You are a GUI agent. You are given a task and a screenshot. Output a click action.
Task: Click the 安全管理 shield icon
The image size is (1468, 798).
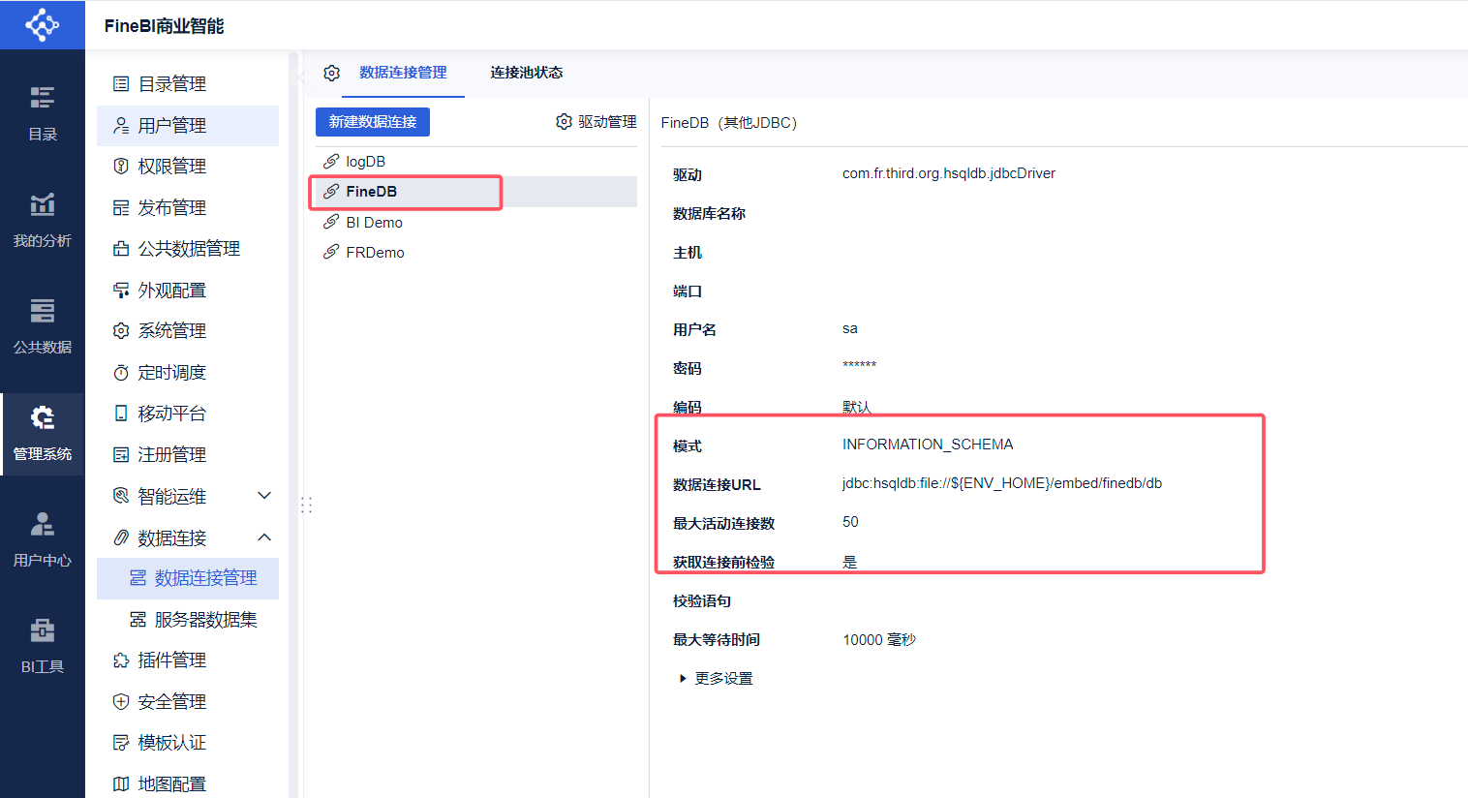point(121,701)
